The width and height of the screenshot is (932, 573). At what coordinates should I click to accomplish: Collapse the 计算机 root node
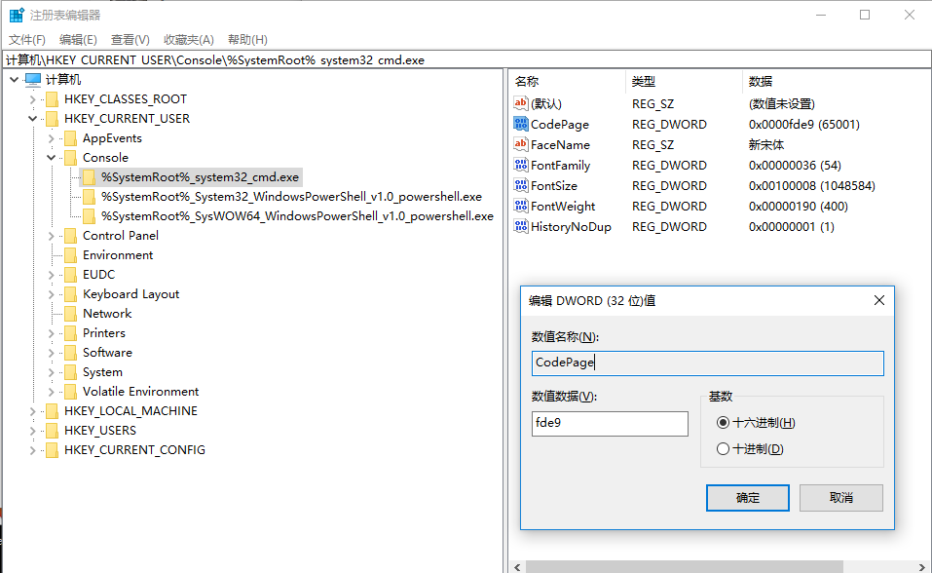pyautogui.click(x=14, y=79)
